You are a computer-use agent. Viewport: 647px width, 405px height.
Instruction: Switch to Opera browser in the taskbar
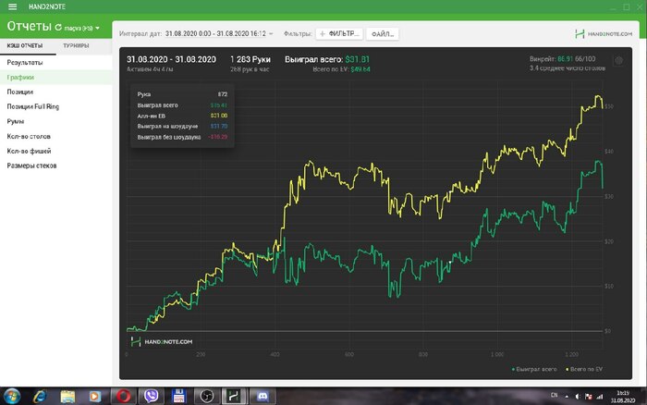coord(123,397)
